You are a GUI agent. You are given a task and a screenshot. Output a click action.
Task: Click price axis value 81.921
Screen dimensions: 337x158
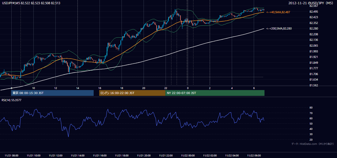(x=314, y=57)
